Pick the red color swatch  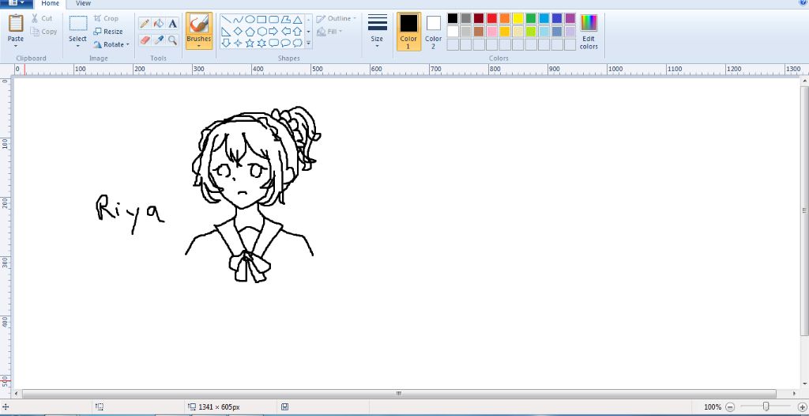click(491, 19)
